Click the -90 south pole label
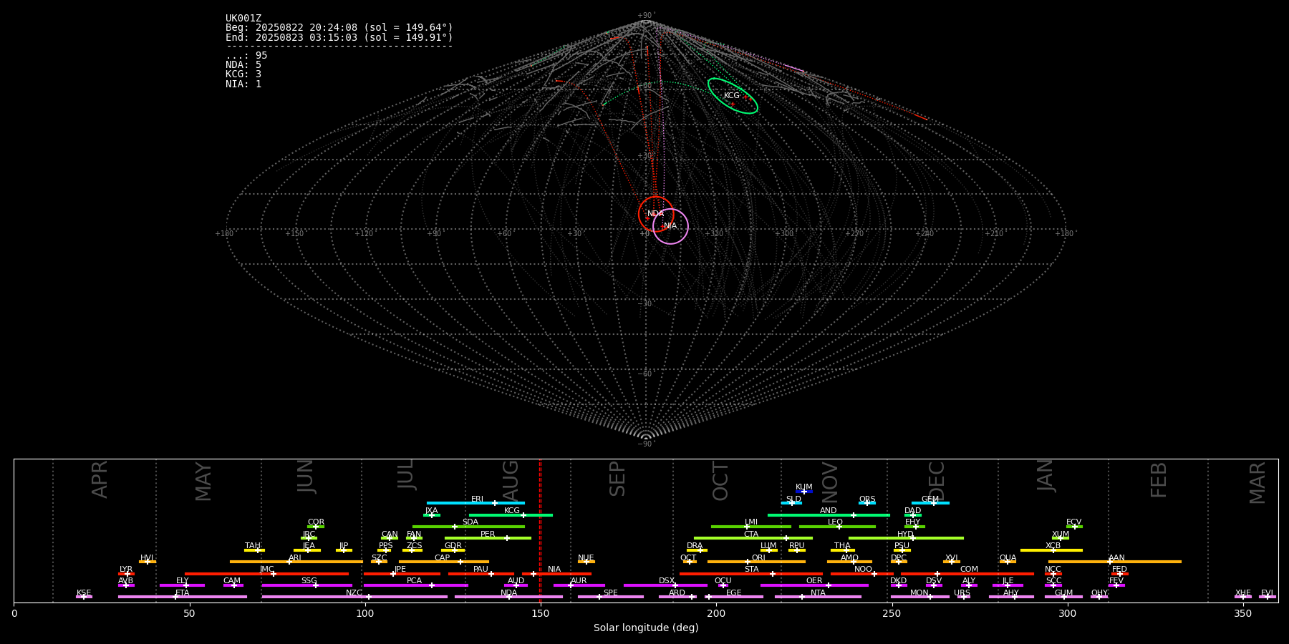 [x=645, y=444]
